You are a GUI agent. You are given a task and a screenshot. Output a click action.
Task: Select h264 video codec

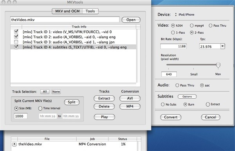pyautogui.click(x=173, y=26)
